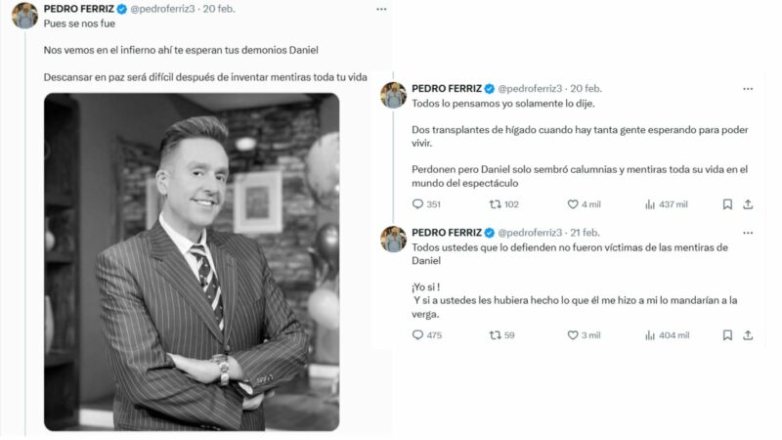Bookmark the 'Todos lo pensamos' tweet
Image resolution: width=782 pixels, height=440 pixels.
[727, 204]
